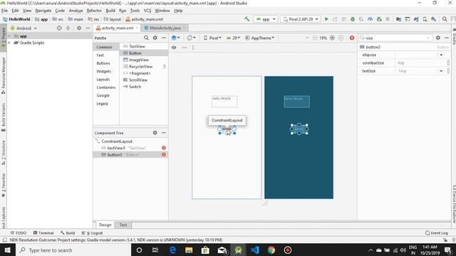Open the profiler gauge icon

click(370, 19)
